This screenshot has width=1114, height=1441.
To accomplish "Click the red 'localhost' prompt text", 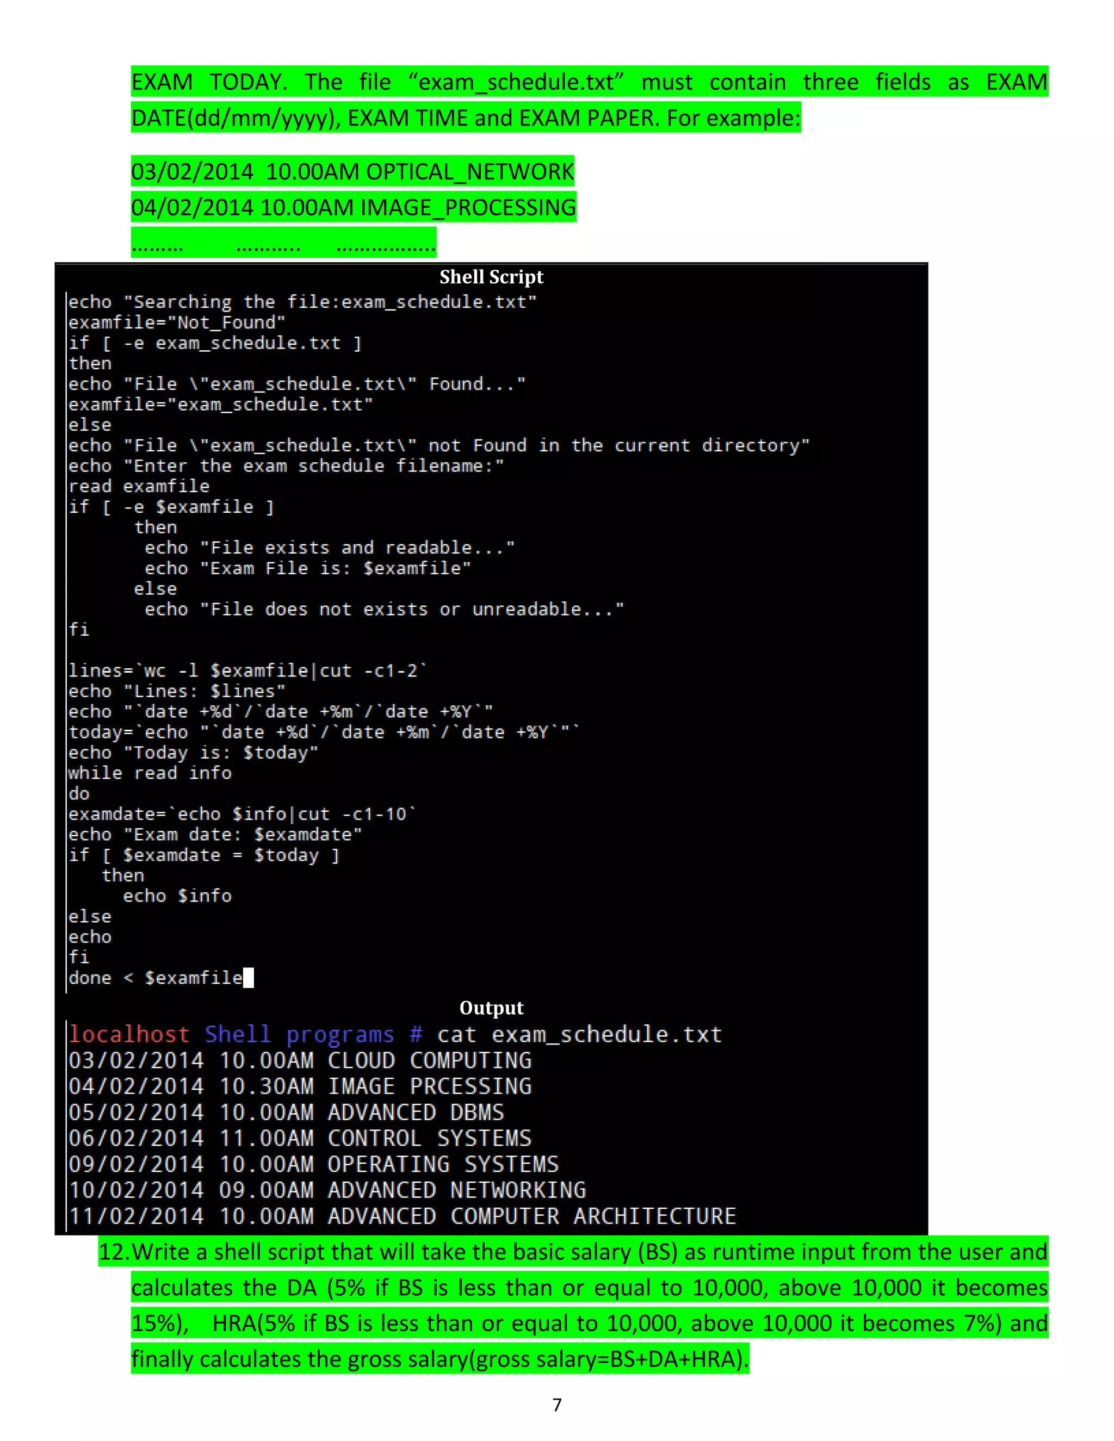I will coord(129,1034).
